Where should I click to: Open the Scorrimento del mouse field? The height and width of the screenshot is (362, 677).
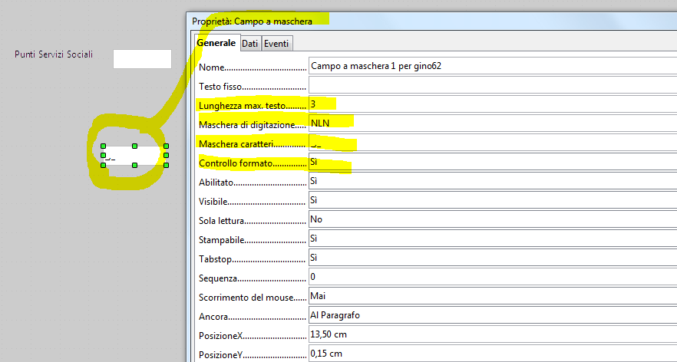[491, 296]
